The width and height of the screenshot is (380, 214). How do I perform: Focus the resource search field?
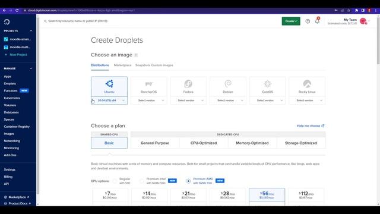78,21
